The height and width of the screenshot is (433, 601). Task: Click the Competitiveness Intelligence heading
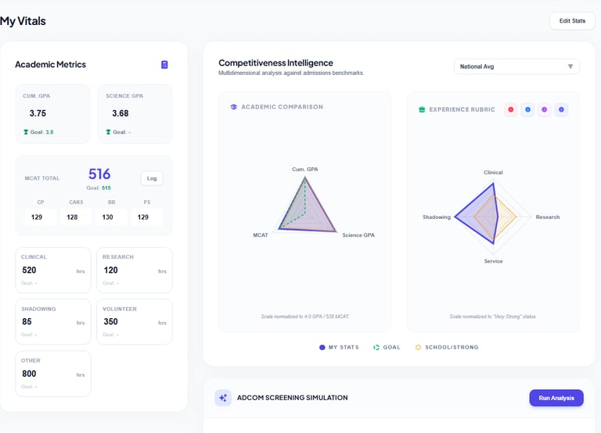click(275, 63)
